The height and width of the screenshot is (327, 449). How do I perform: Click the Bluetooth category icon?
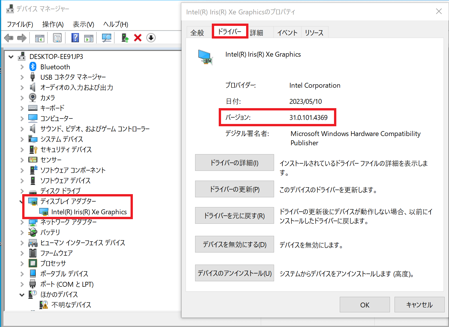(33, 67)
